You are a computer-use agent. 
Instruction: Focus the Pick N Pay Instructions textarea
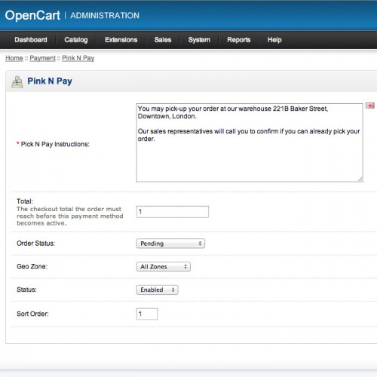click(x=250, y=143)
